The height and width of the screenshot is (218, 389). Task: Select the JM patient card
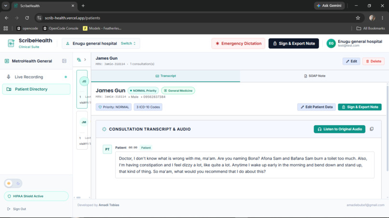[x=82, y=130]
